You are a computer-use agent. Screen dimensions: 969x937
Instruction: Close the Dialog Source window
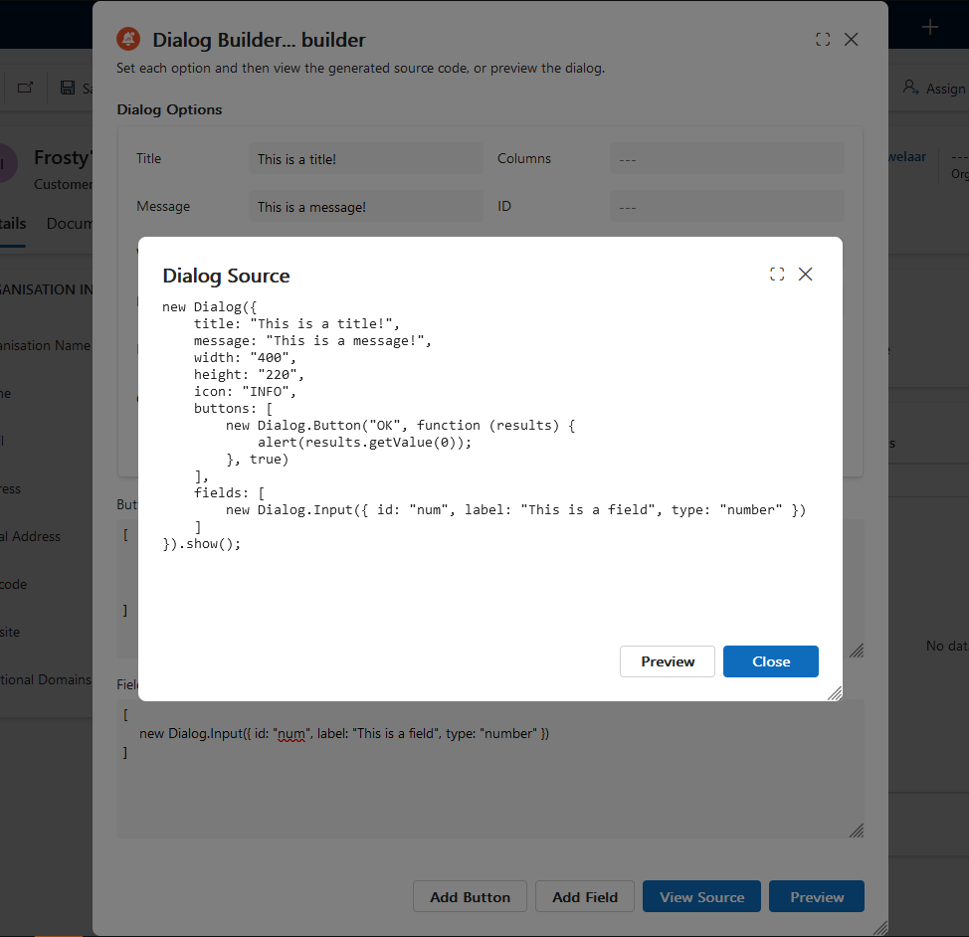click(806, 274)
